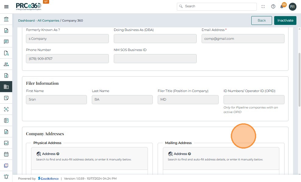The width and height of the screenshot is (301, 182).
Task: Click the alarm bell sidebar icon
Action: point(6,177)
